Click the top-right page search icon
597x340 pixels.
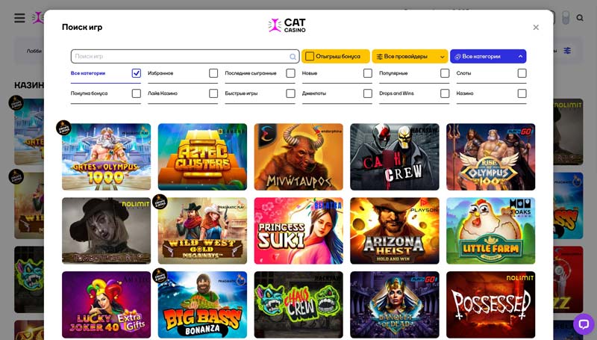[x=580, y=18]
